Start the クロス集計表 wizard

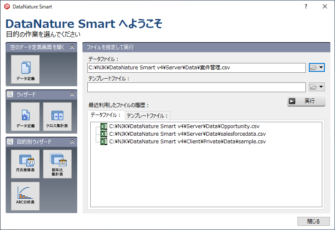[x=57, y=117]
